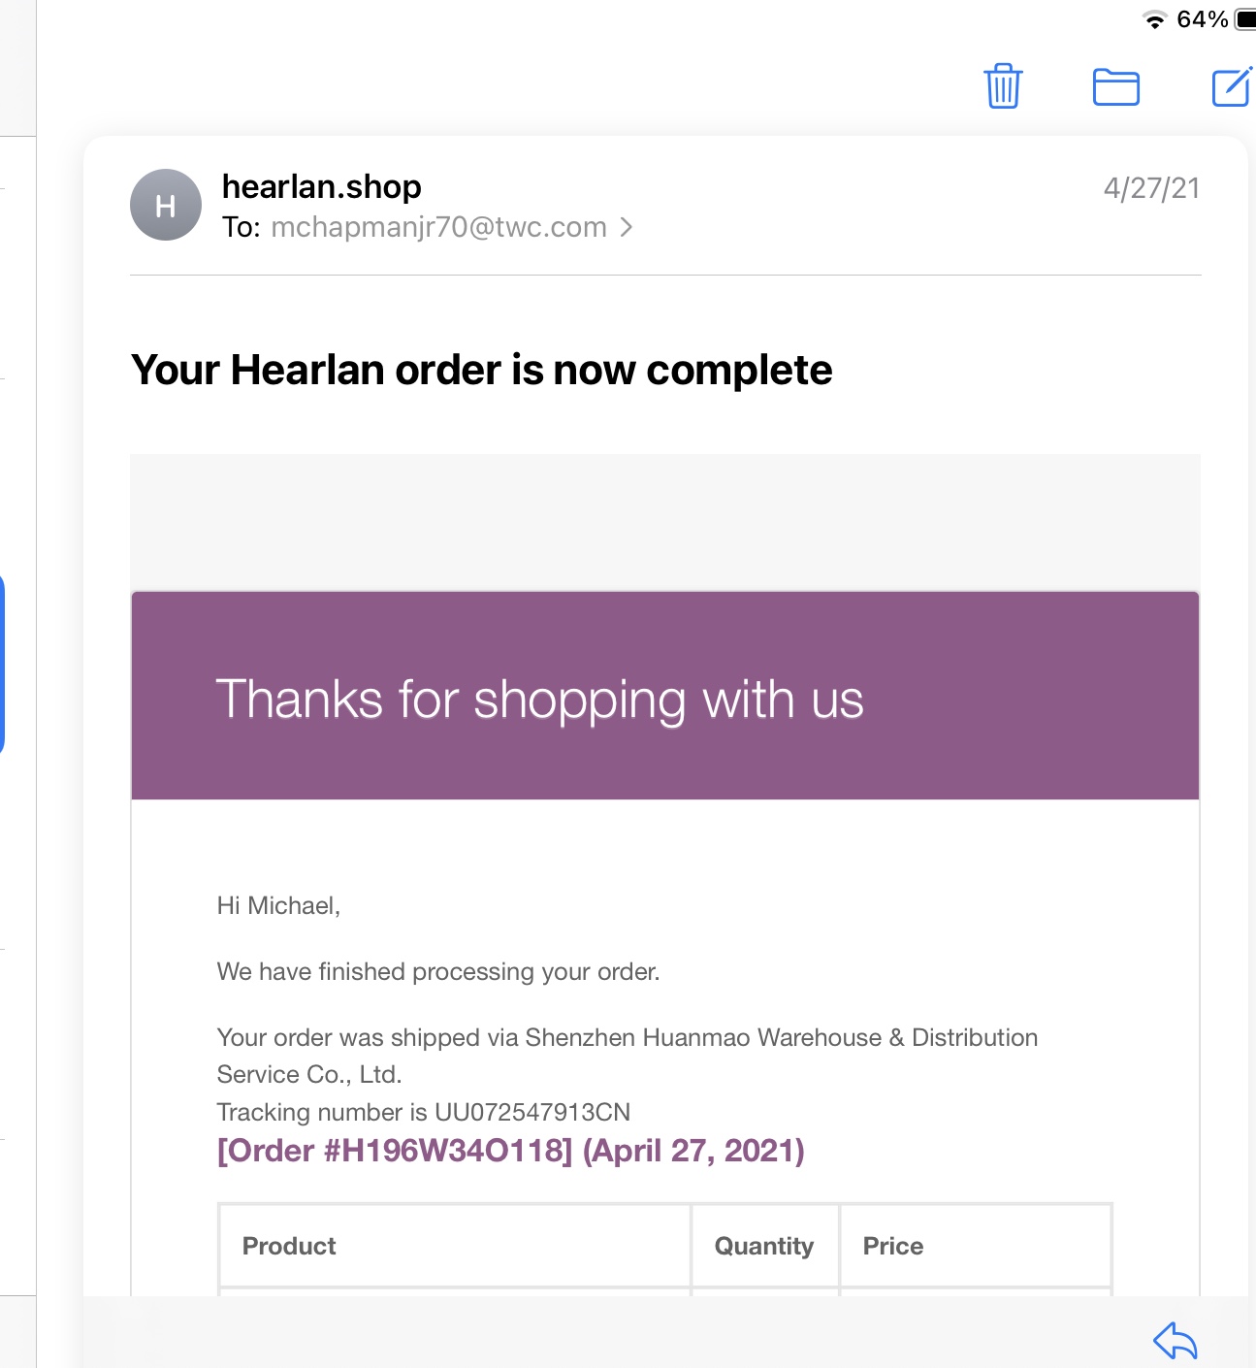This screenshot has height=1368, width=1256.
Task: Tap the 64% battery percentage
Action: click(1203, 19)
